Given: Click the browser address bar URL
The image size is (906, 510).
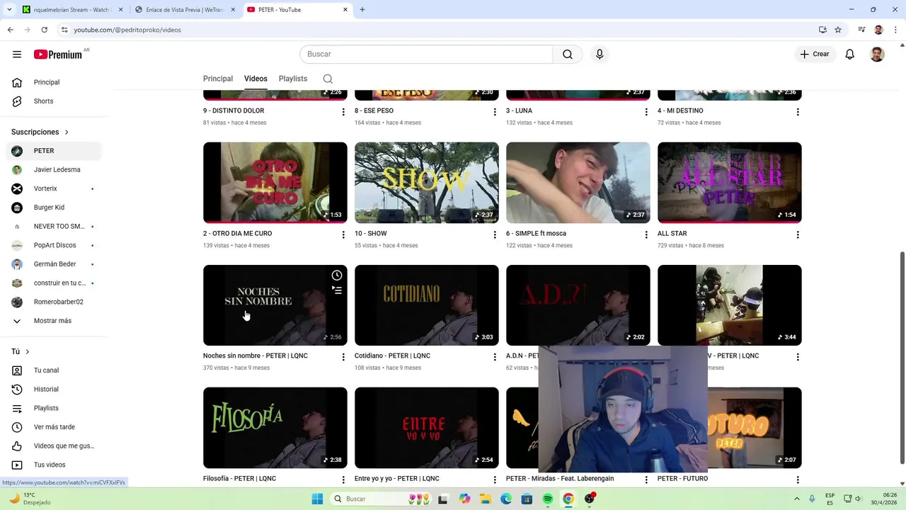Looking at the screenshot, I should point(127,30).
